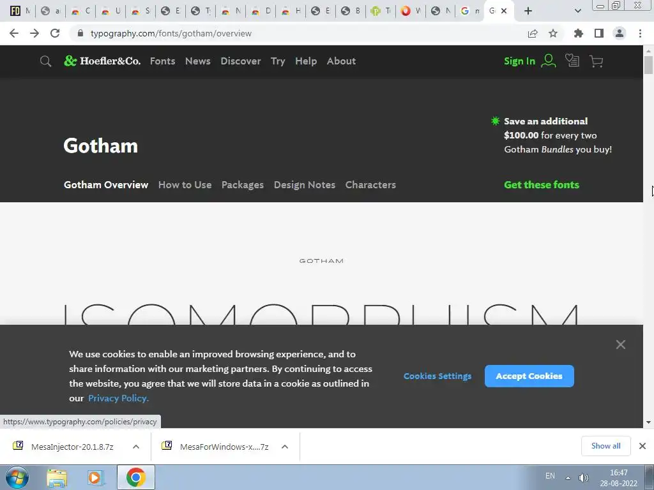
Task: Close the cookie banner with X
Action: click(621, 345)
